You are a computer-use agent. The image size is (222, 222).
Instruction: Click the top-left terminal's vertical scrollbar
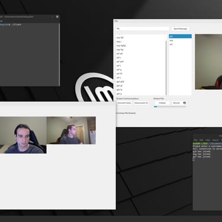(59, 54)
